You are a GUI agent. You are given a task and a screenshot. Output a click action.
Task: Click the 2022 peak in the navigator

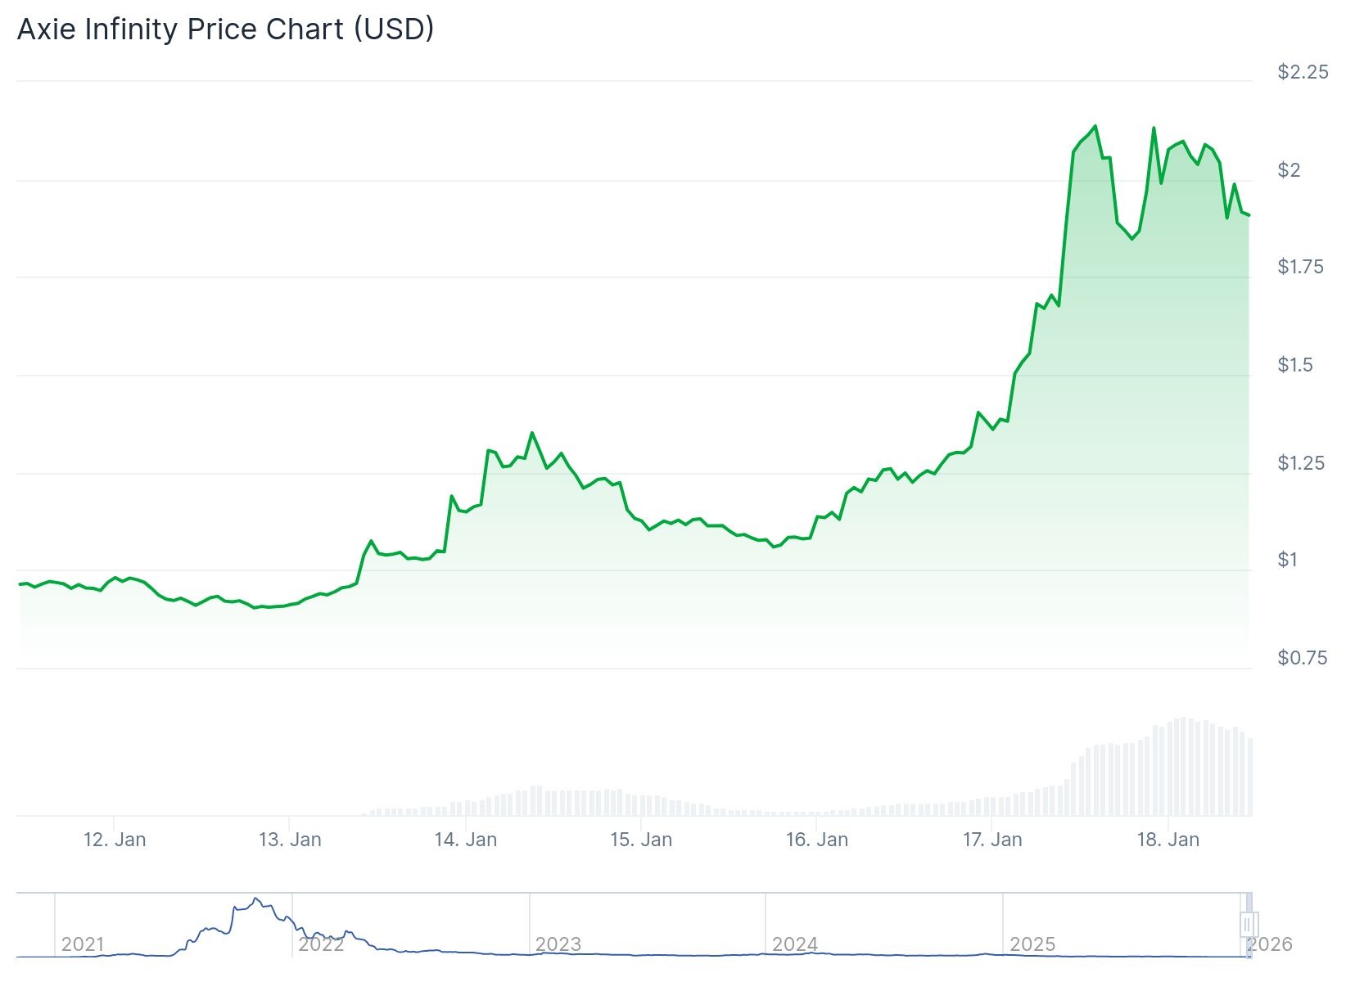click(256, 899)
